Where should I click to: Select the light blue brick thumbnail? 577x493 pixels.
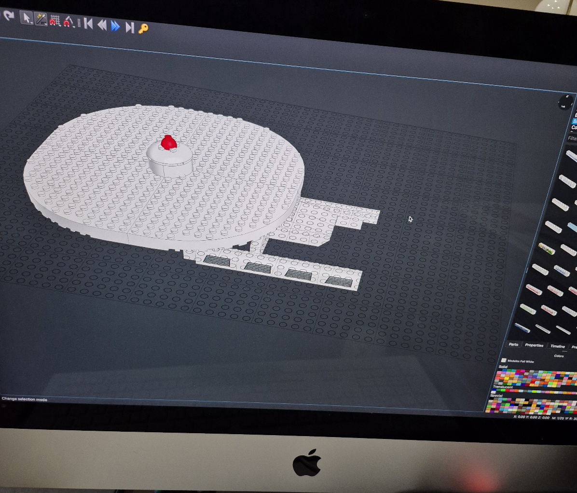tap(572, 226)
